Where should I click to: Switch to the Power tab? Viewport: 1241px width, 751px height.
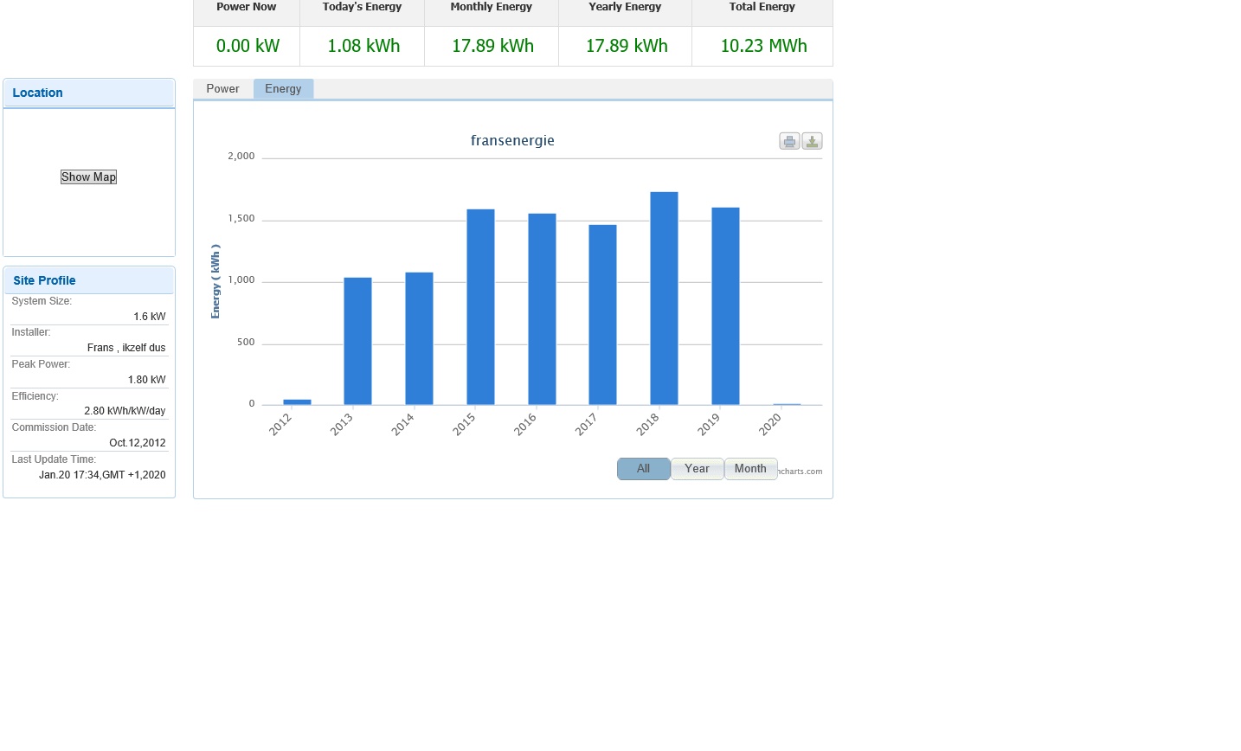[x=222, y=89]
